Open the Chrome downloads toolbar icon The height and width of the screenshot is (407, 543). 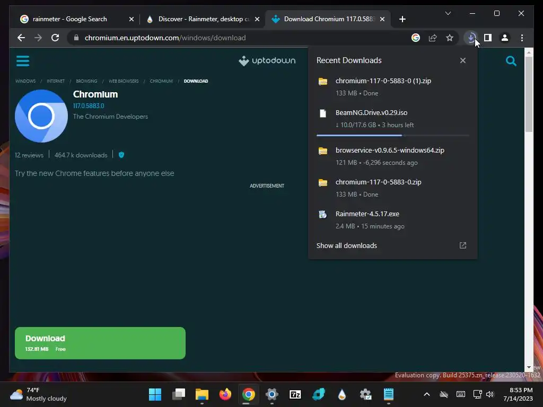(471, 38)
